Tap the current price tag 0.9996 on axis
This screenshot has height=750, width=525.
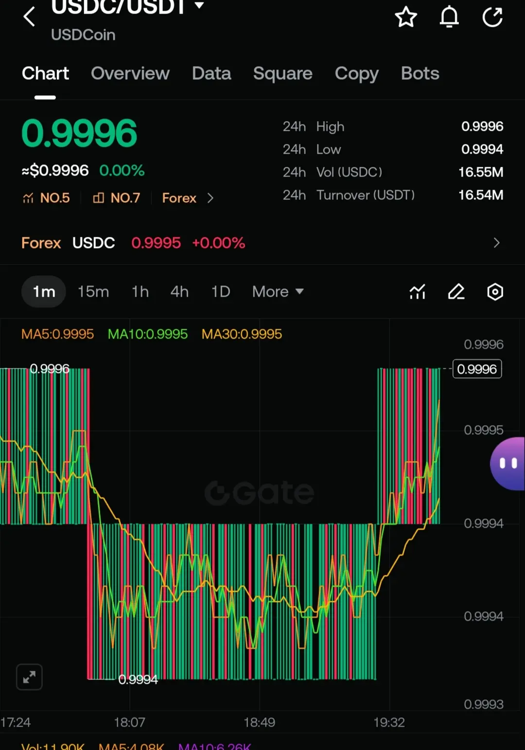pyautogui.click(x=477, y=369)
